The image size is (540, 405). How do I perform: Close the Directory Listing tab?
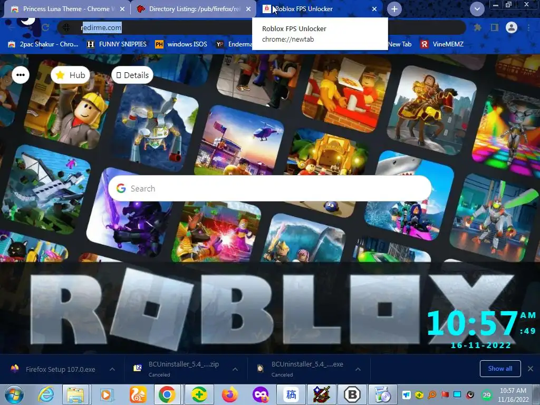pyautogui.click(x=248, y=9)
